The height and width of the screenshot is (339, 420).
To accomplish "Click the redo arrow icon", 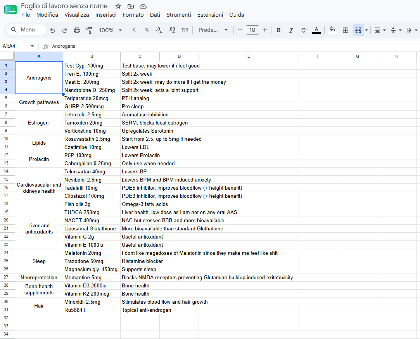I will 64,30.
